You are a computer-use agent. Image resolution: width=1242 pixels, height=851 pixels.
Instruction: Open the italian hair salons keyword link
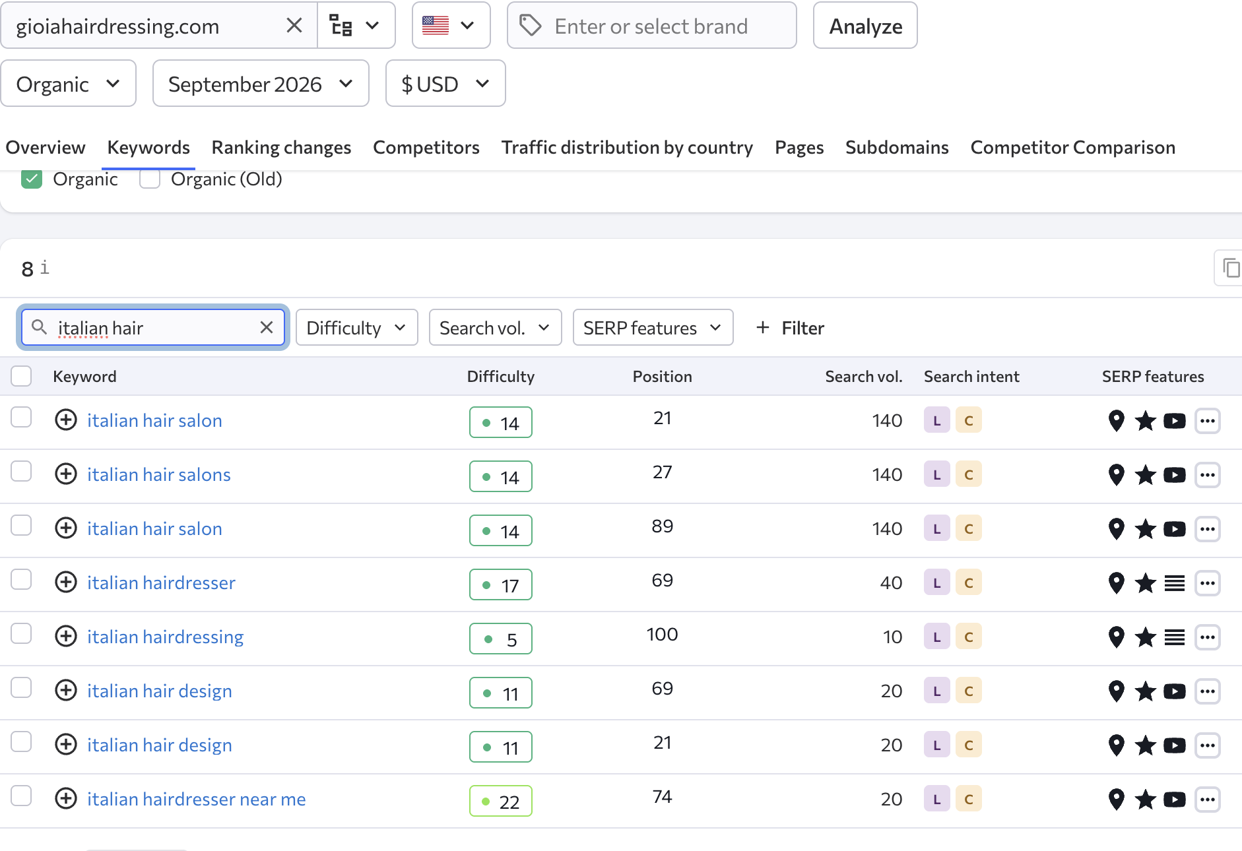pyautogui.click(x=159, y=474)
